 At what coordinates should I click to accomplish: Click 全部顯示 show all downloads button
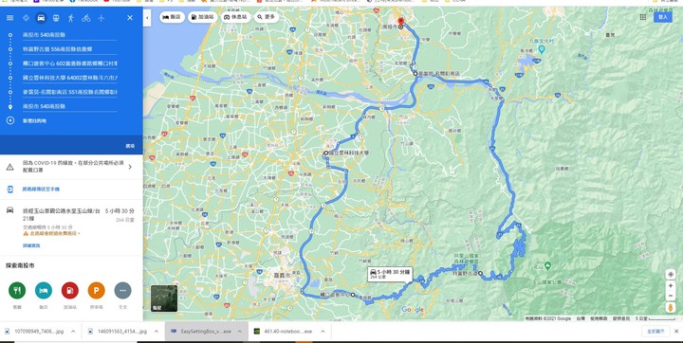[x=655, y=332]
